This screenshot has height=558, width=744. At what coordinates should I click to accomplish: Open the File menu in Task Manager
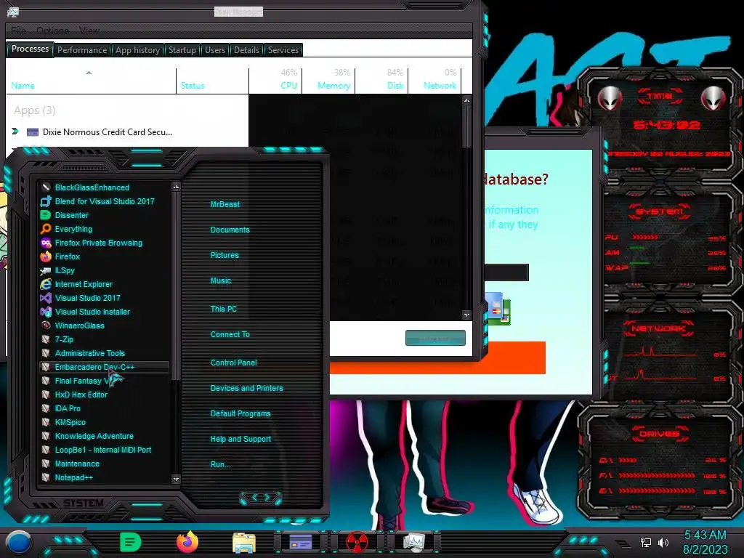[x=18, y=31]
